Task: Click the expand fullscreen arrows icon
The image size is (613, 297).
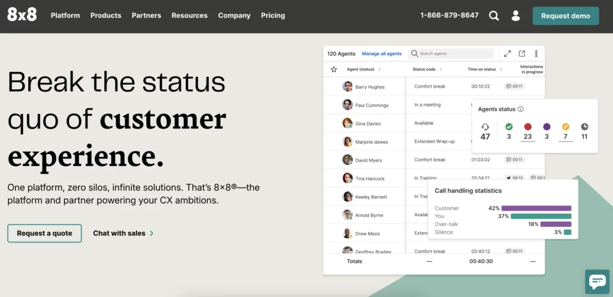Action: pyautogui.click(x=508, y=53)
